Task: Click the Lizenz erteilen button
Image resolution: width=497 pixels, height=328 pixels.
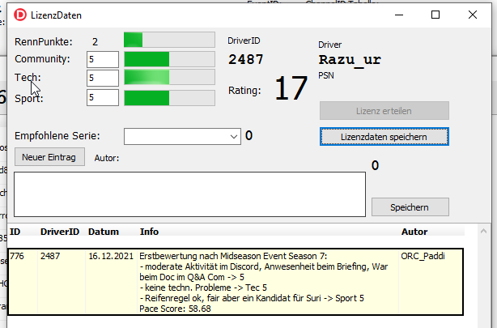Action: (x=384, y=111)
